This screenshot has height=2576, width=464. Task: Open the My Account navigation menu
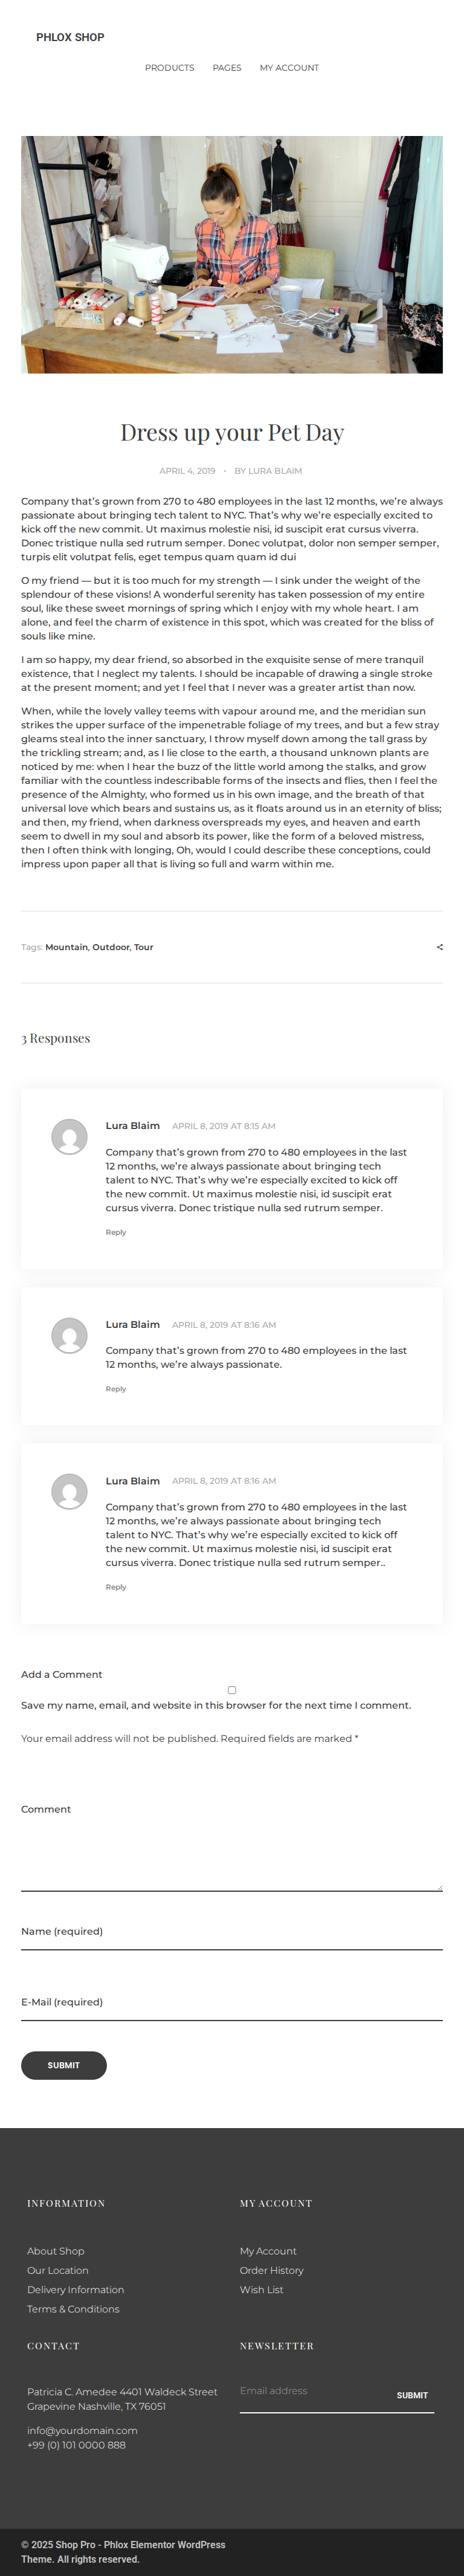point(289,68)
